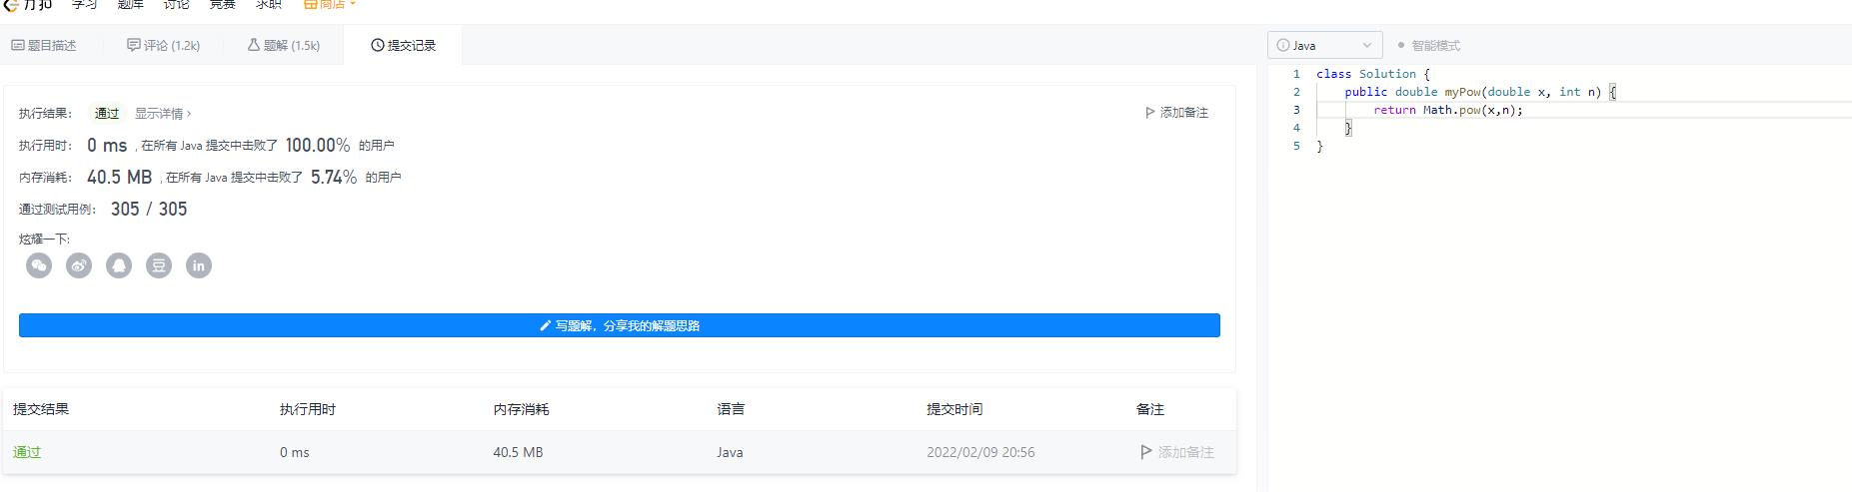This screenshot has height=492, width=1852.
Task: Click 写题解，分享我的解题思路 button
Action: (620, 325)
